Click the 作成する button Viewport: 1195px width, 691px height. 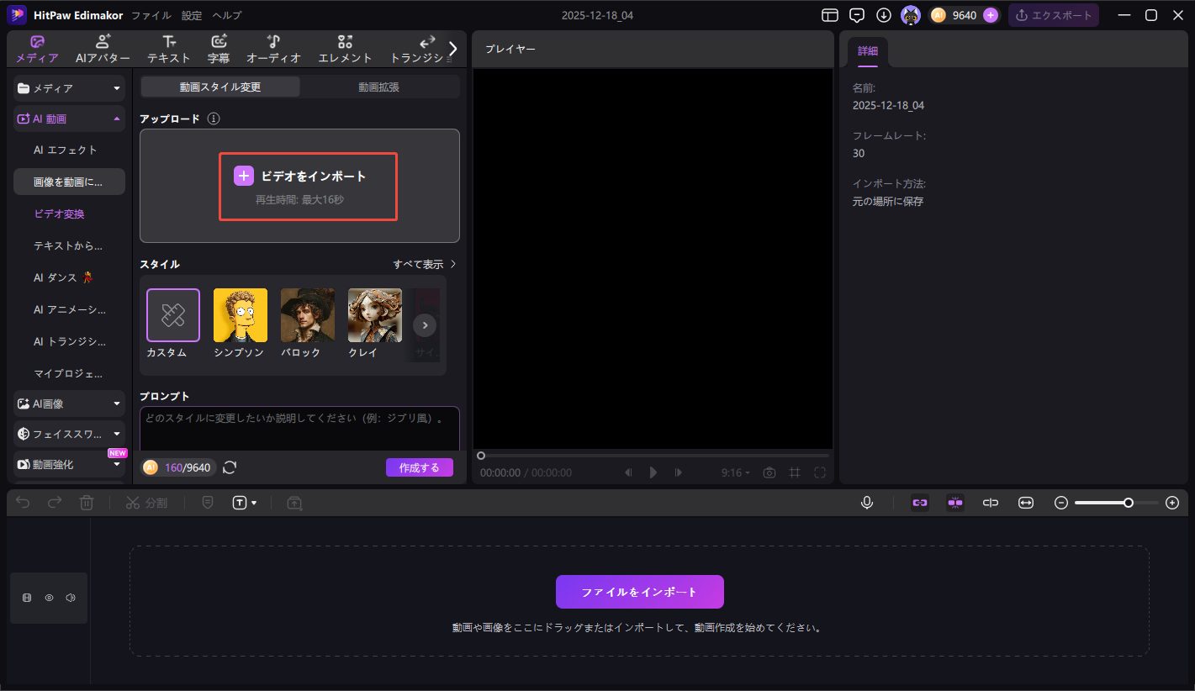coord(419,467)
